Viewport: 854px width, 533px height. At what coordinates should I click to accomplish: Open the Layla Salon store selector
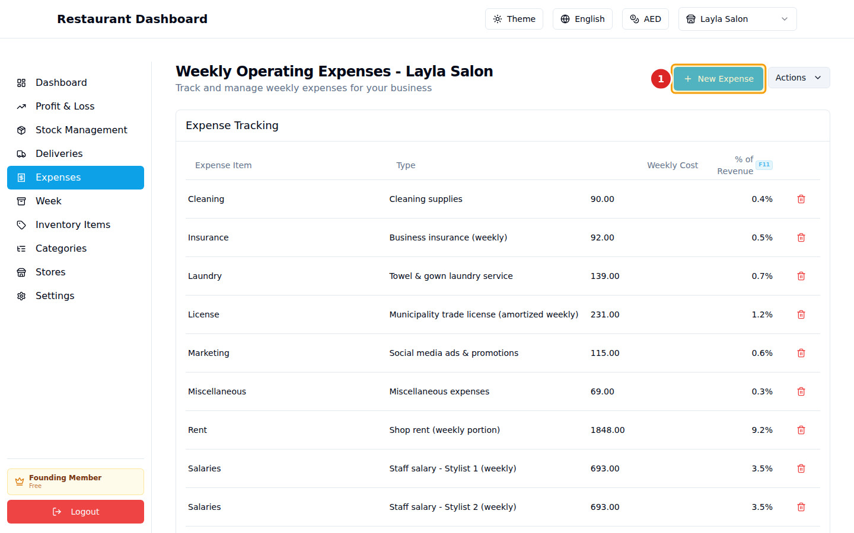[x=737, y=18]
